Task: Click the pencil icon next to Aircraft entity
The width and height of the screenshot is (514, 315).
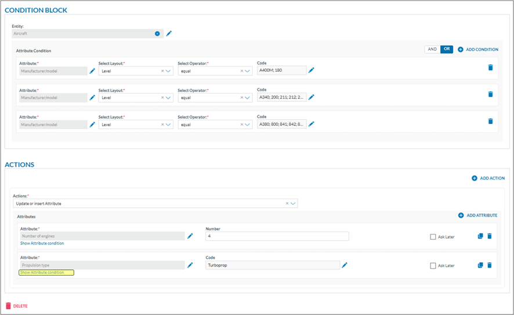Action: 169,34
